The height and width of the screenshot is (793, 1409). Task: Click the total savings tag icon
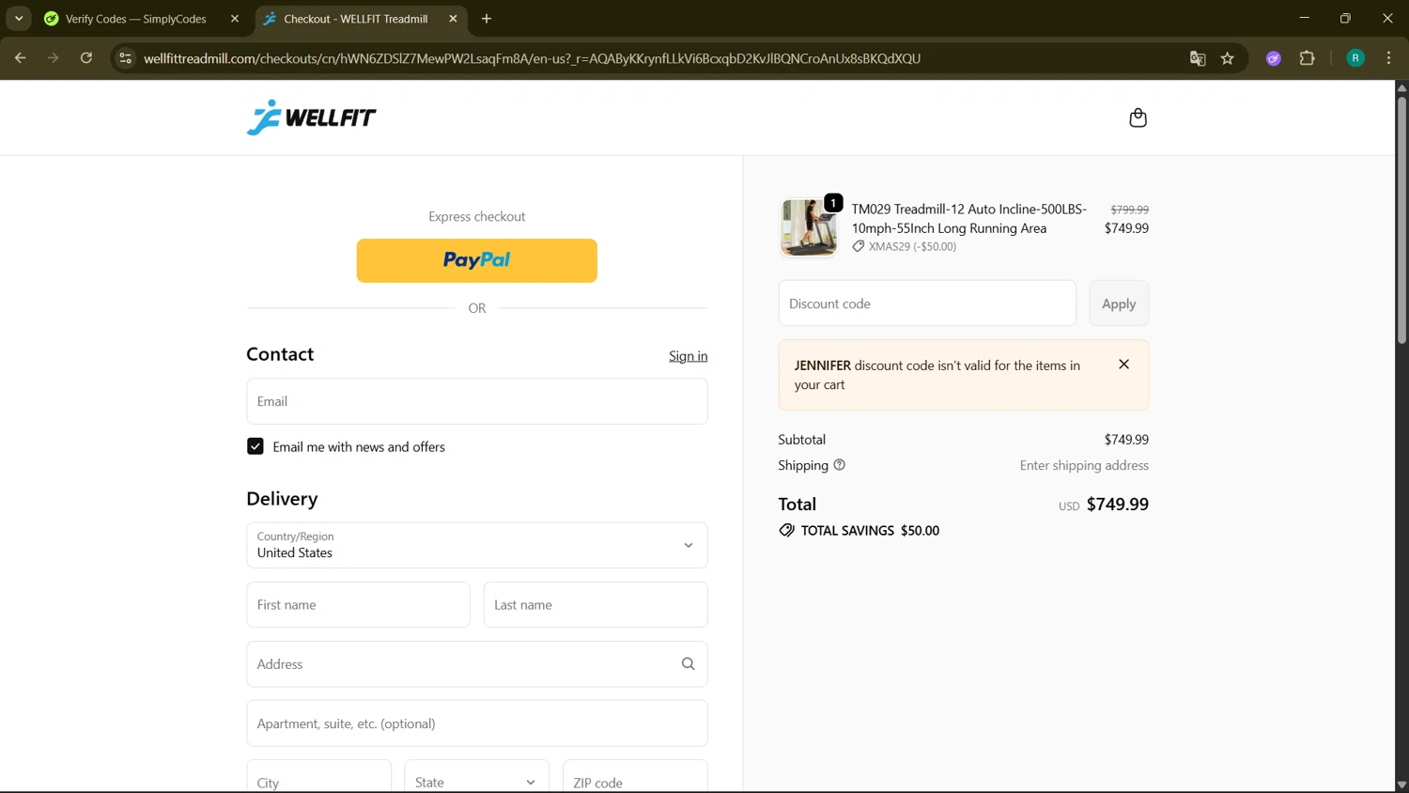(x=786, y=531)
